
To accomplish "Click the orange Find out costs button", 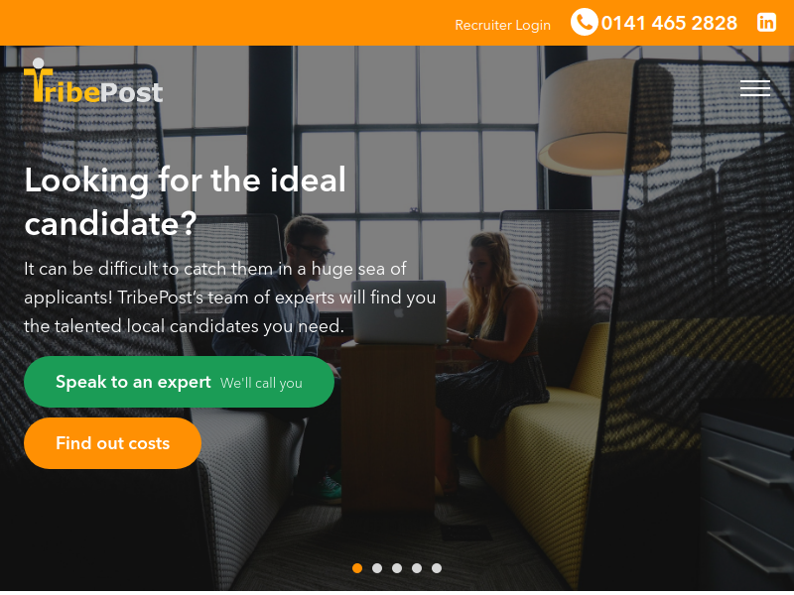I will pyautogui.click(x=112, y=443).
